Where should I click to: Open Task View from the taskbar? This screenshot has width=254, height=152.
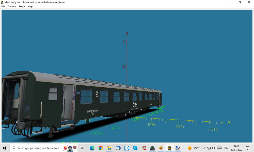(x=83, y=148)
